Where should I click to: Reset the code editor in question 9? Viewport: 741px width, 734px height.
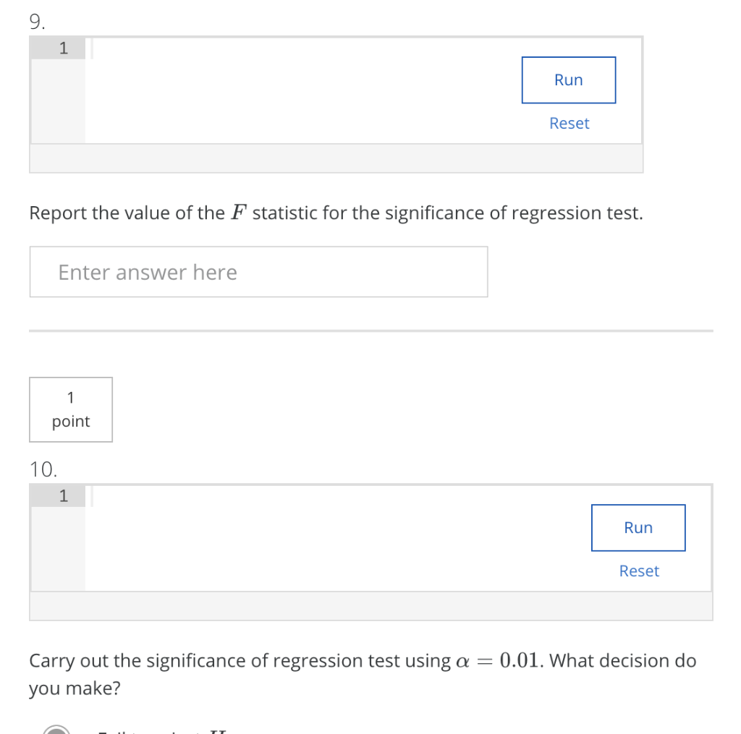(x=569, y=123)
